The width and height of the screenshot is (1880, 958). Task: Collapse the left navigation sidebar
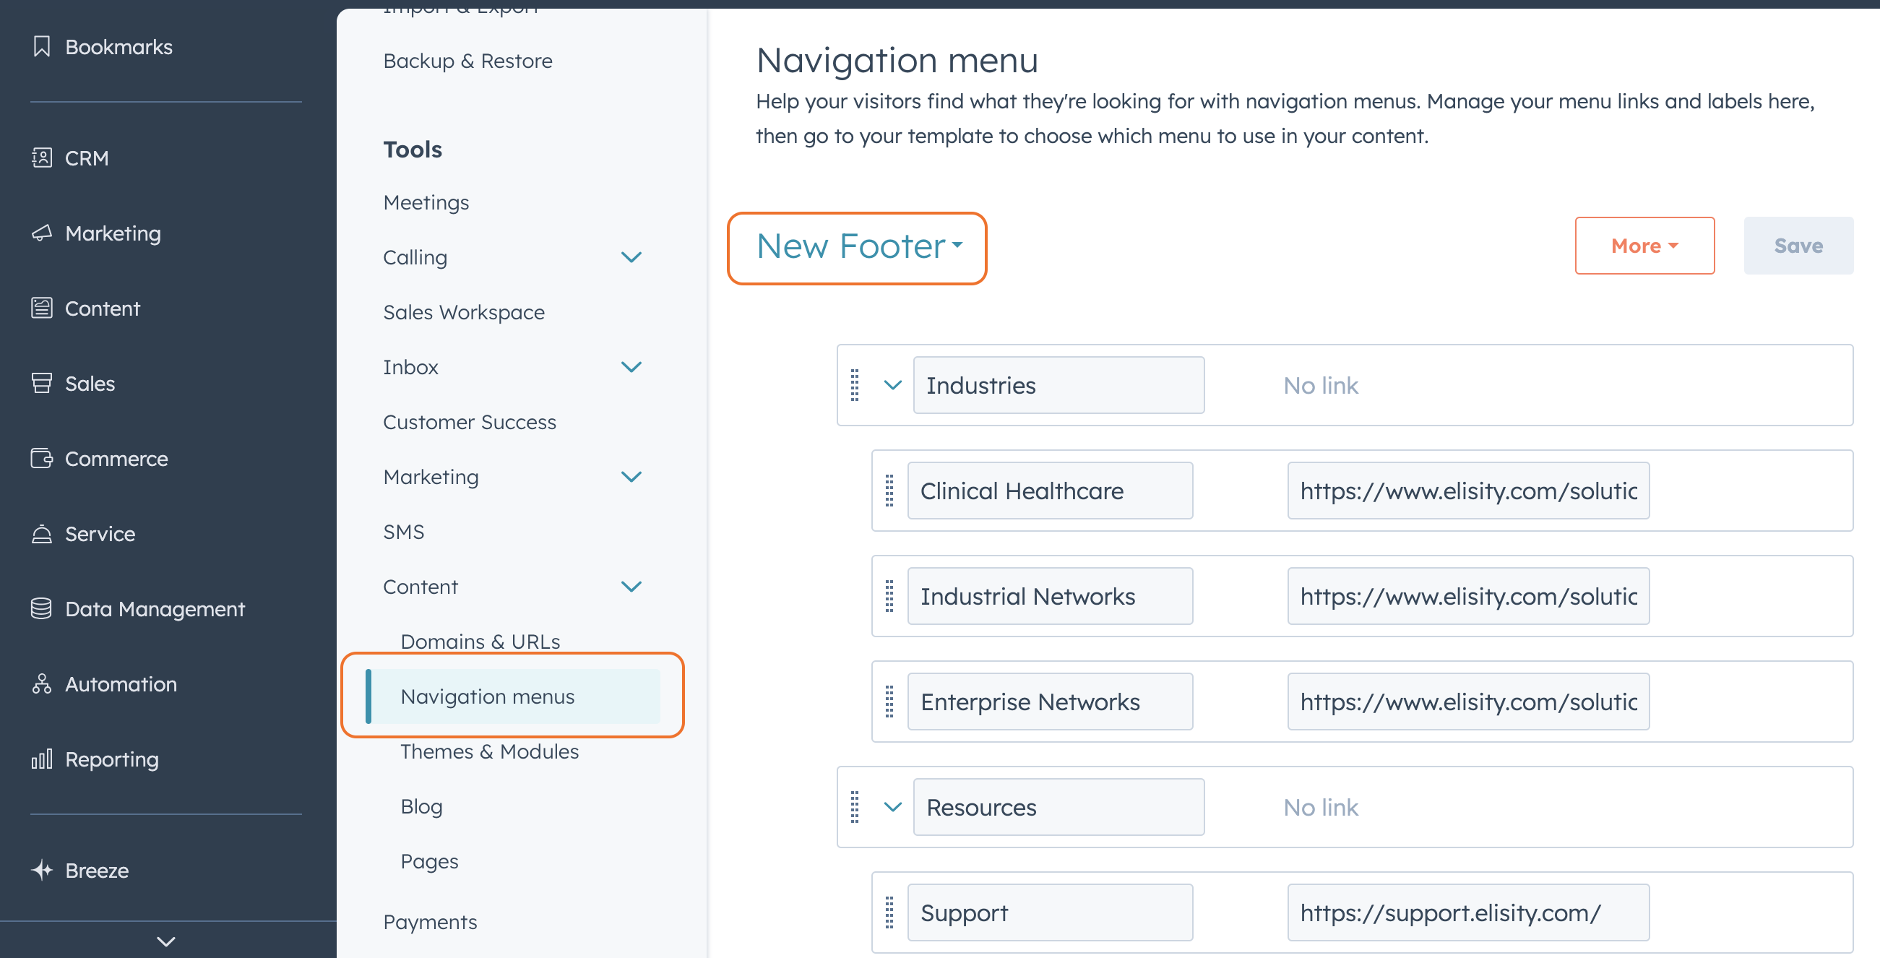(x=165, y=941)
